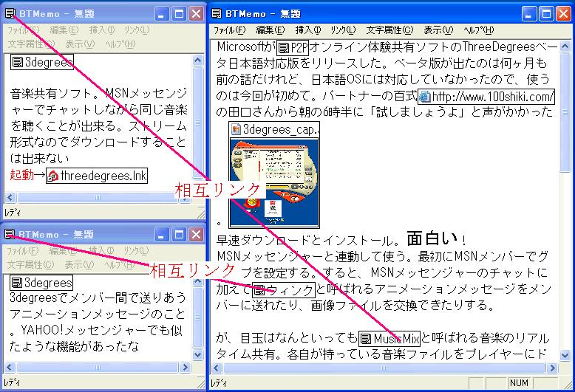The image size is (575, 392).
Task: Click shortcut icon beside threedegrees.lnk
Action: click(x=53, y=176)
